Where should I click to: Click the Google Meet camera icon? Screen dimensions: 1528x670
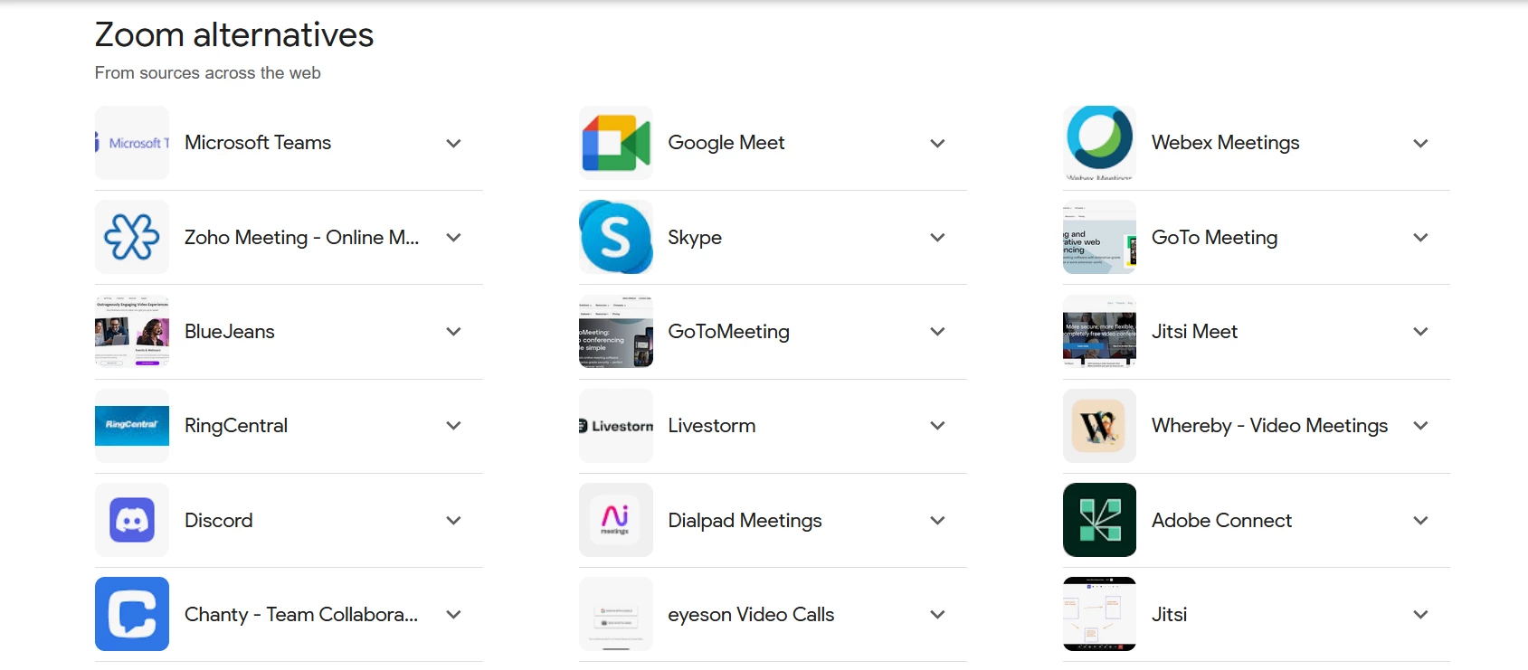(616, 143)
